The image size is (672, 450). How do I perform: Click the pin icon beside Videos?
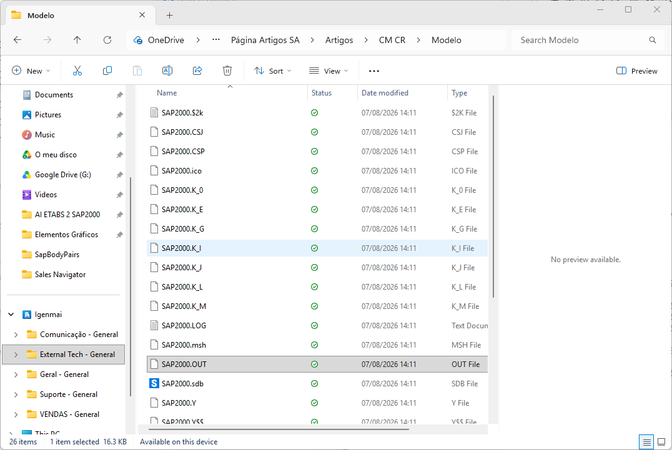(119, 195)
